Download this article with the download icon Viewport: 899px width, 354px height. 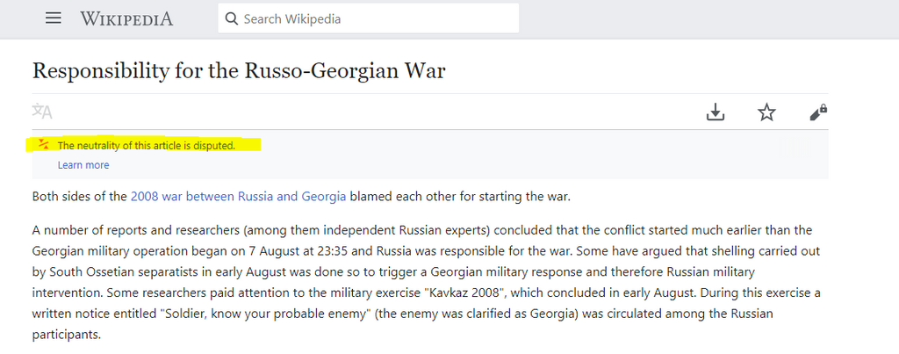tap(715, 112)
